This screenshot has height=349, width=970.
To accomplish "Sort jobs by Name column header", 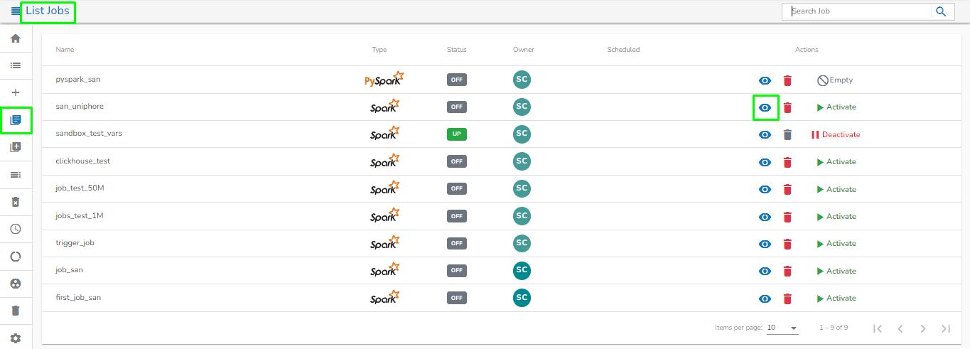I will coord(65,50).
